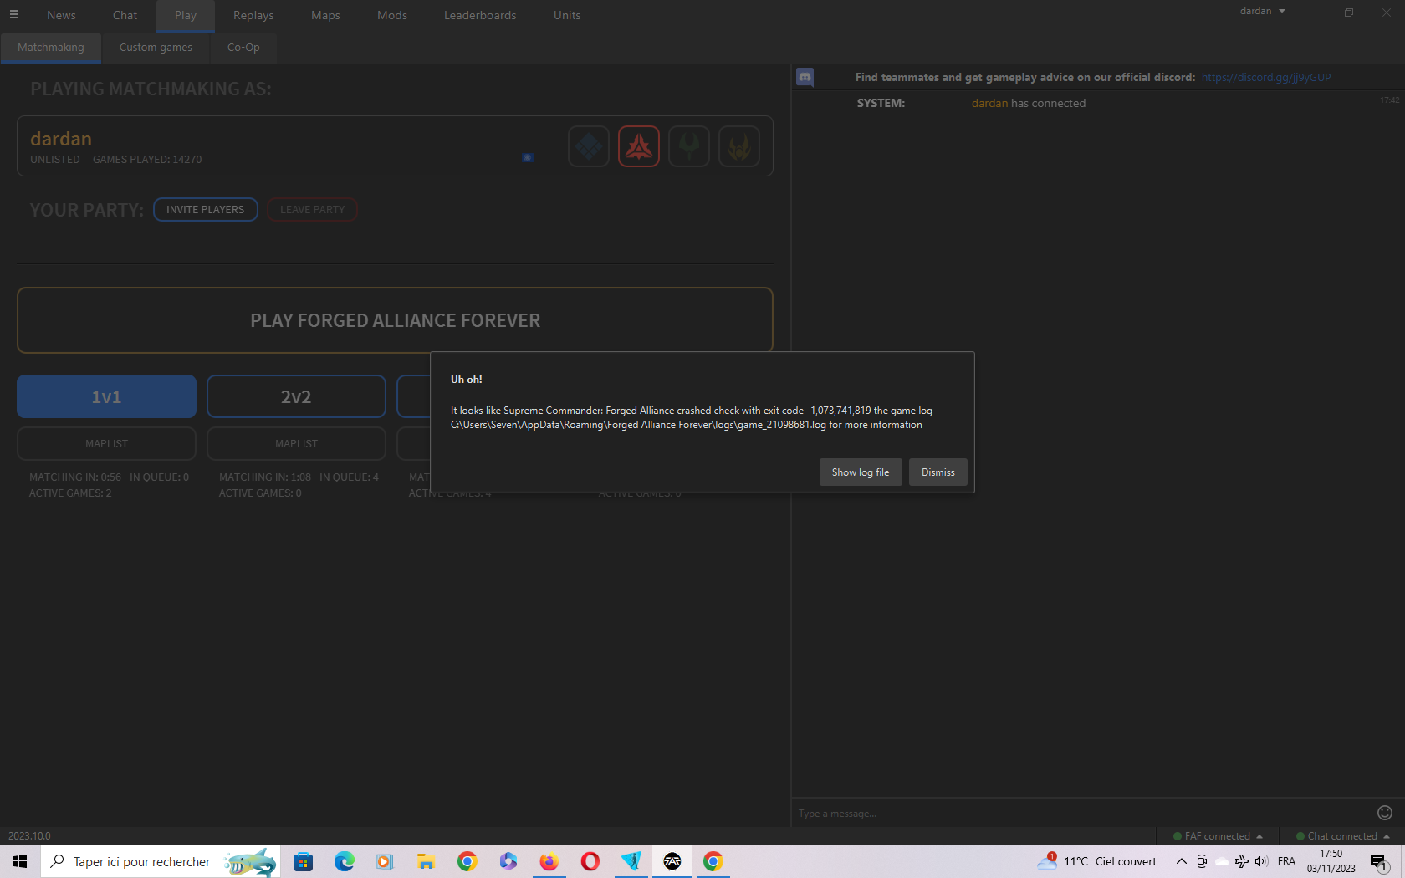Open the hamburger main menu
The width and height of the screenshot is (1405, 878).
[14, 15]
